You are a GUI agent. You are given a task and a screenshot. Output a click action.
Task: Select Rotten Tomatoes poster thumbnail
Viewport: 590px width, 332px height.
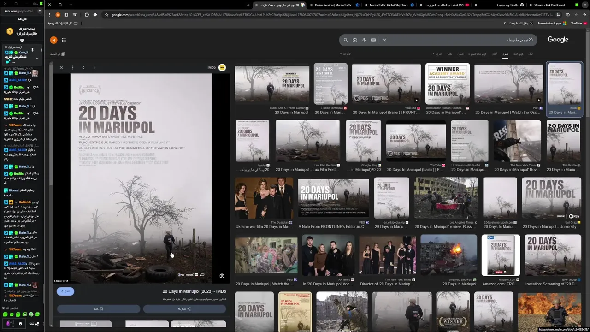(x=330, y=83)
